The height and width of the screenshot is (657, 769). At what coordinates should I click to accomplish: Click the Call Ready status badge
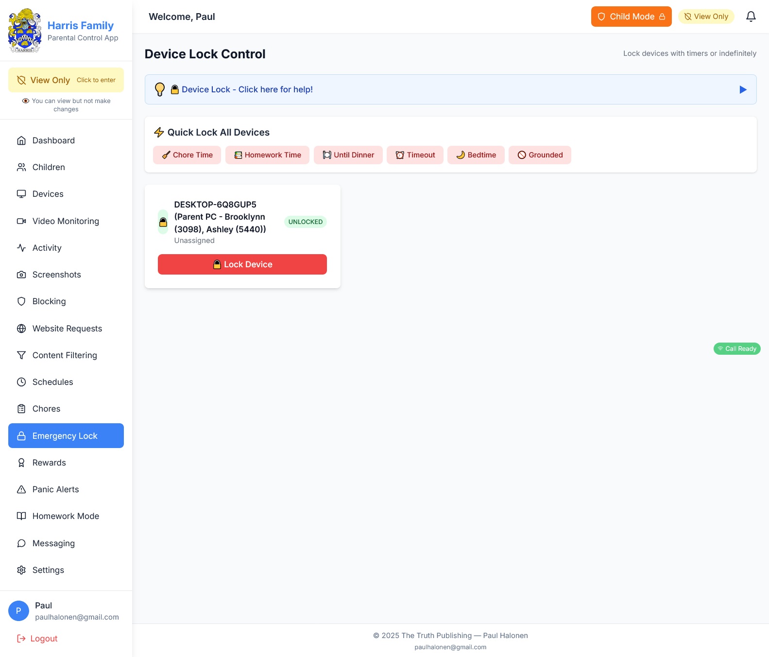point(736,349)
